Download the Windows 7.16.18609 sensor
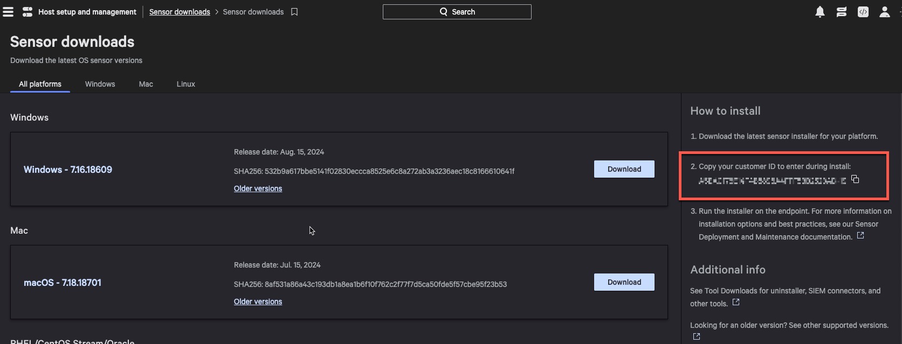Screen dimensions: 902x344 pyautogui.click(x=624, y=169)
